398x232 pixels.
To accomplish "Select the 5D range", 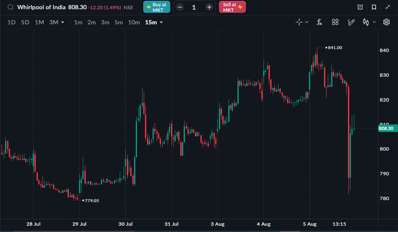I will (25, 22).
